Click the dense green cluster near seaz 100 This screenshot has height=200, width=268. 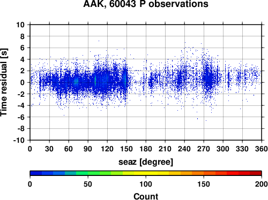coord(95,81)
